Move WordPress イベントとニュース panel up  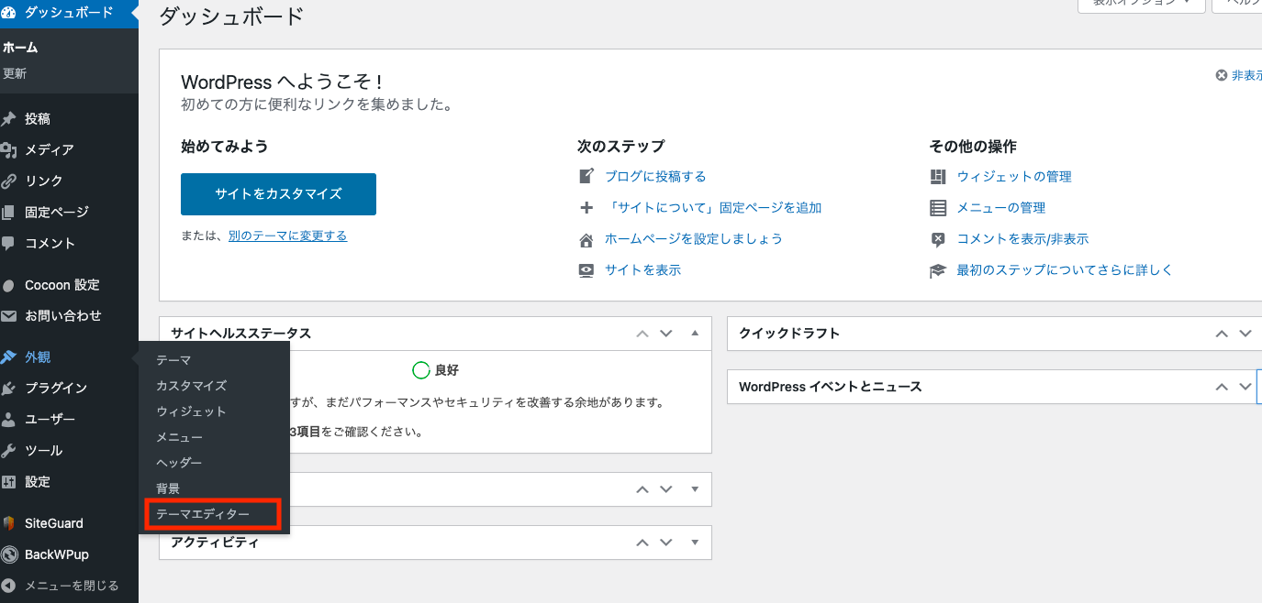[x=1222, y=387]
